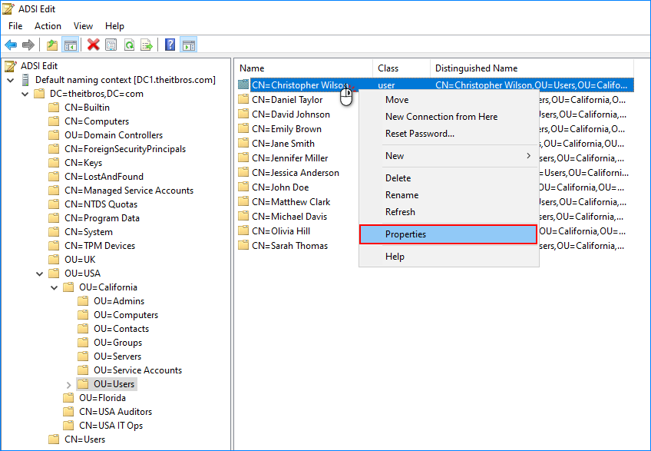This screenshot has width=651, height=451.
Task: Select the CN=Matthew Clark entry
Action: point(291,202)
